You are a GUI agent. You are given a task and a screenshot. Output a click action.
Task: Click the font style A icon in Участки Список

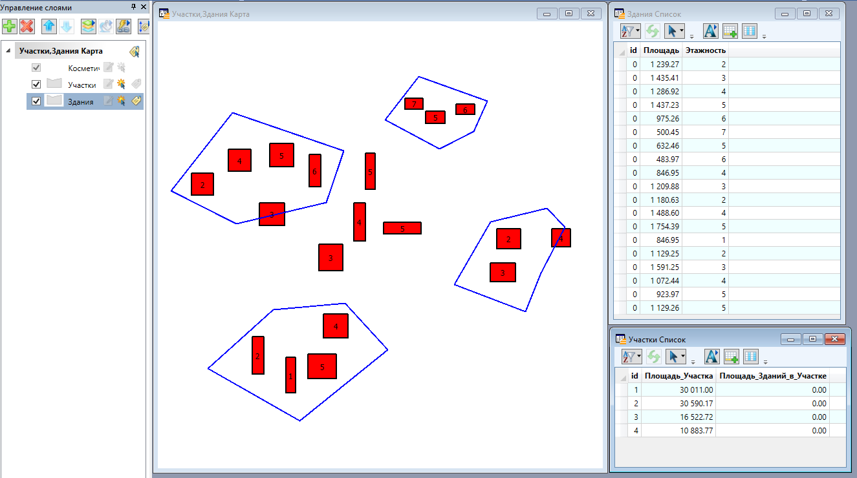[711, 357]
